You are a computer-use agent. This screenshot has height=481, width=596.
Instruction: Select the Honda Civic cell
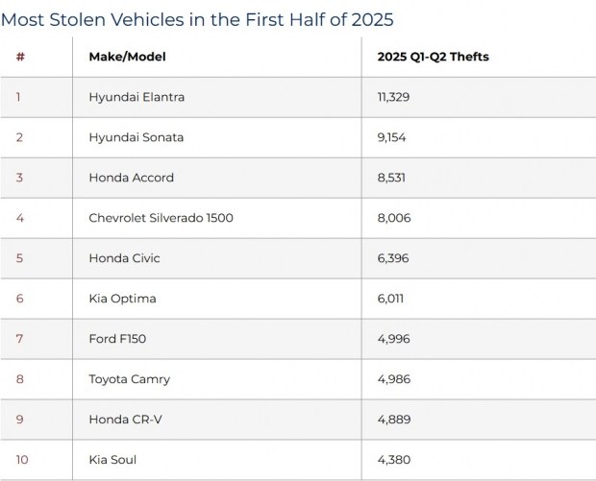tap(124, 258)
